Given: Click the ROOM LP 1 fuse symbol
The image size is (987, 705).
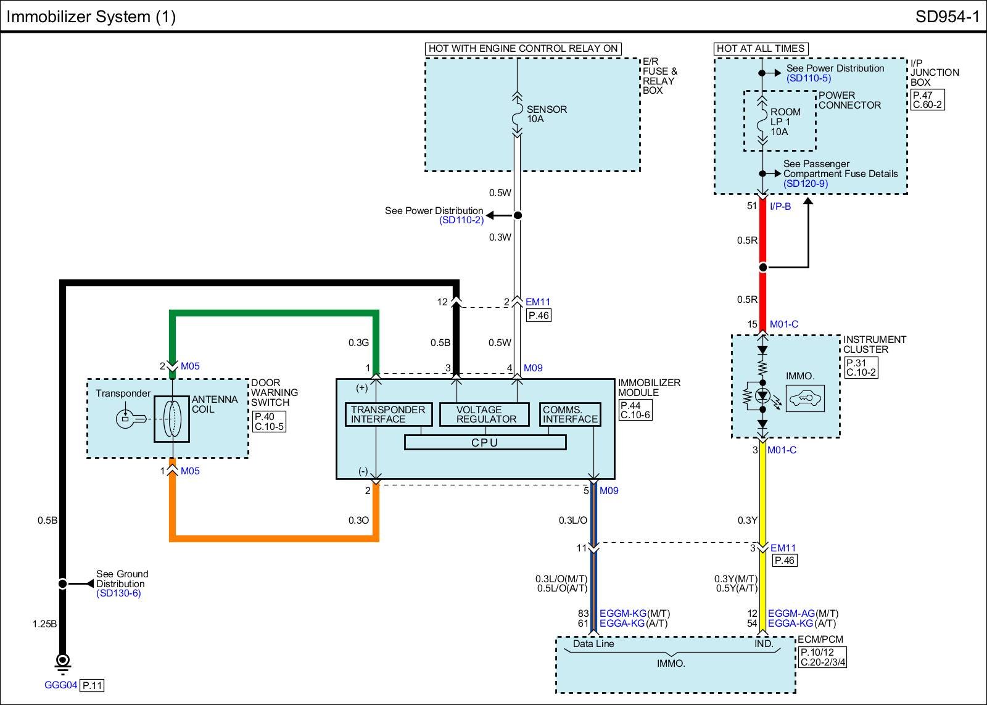Looking at the screenshot, I should click(x=762, y=122).
